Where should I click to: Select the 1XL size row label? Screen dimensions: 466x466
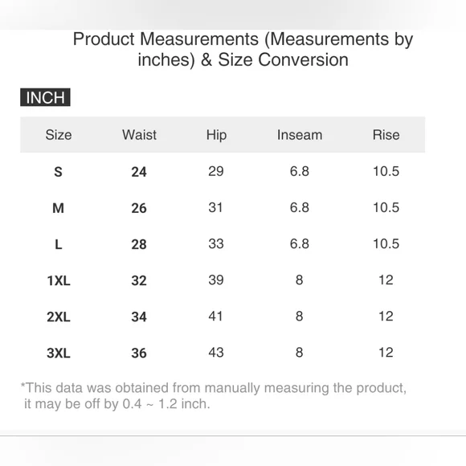coord(59,280)
